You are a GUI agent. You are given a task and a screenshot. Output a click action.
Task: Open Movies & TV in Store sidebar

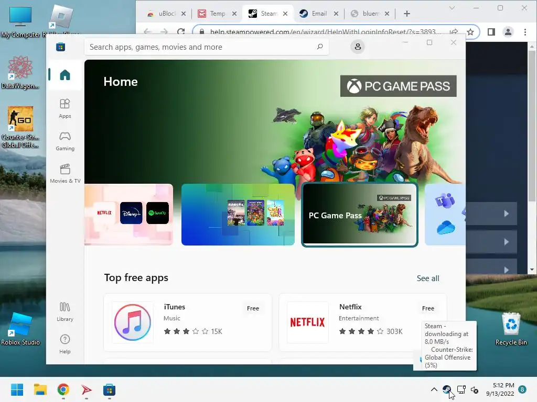(x=65, y=174)
